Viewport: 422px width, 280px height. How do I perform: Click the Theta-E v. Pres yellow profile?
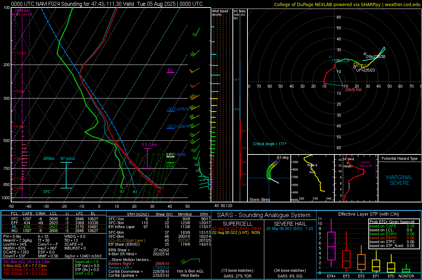pyautogui.click(x=315, y=173)
